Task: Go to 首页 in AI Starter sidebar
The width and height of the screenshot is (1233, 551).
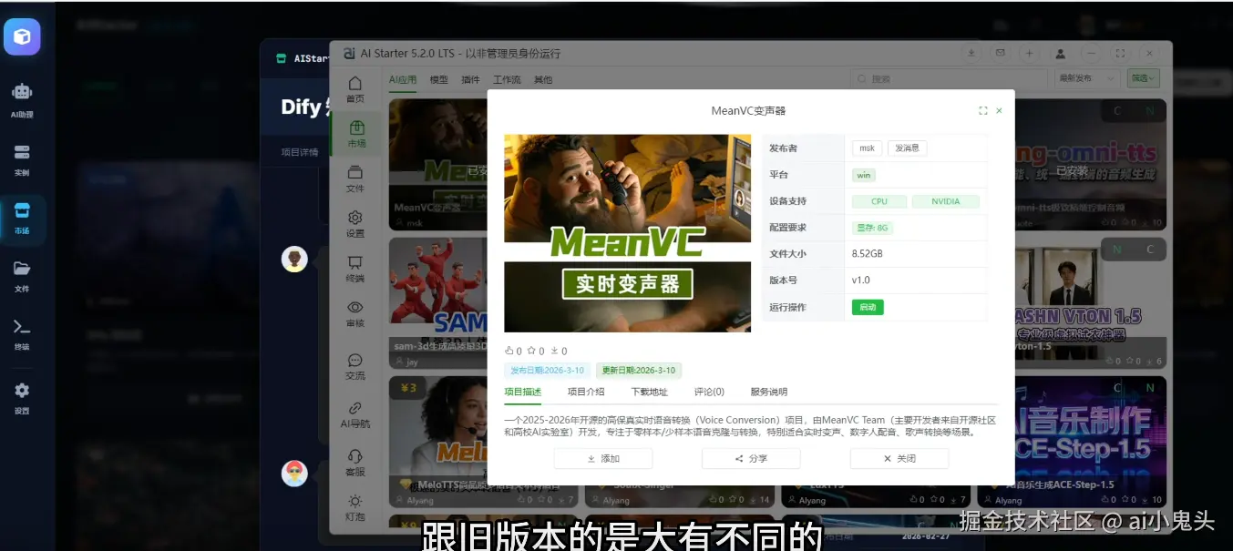Action: click(x=355, y=89)
